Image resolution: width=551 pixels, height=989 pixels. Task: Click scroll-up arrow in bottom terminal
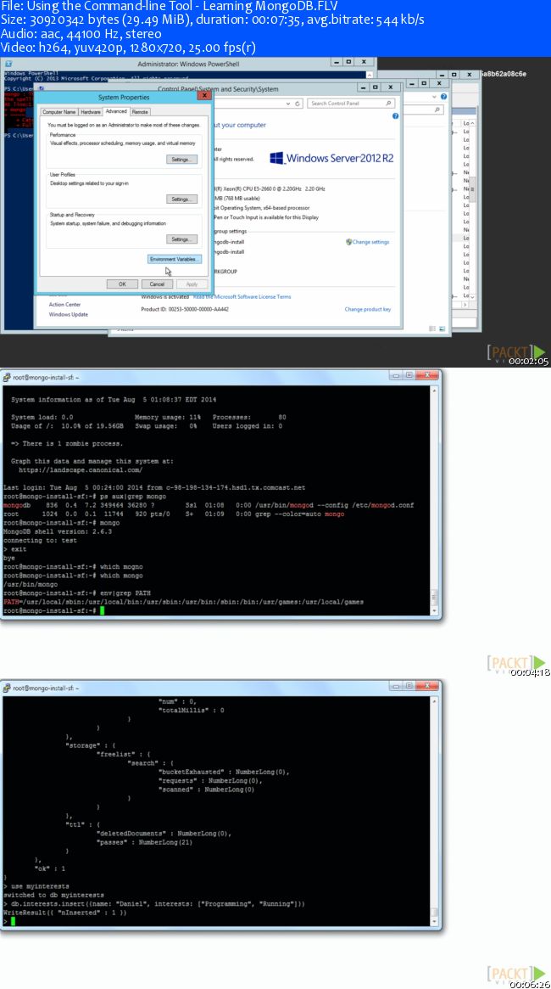coord(435,701)
